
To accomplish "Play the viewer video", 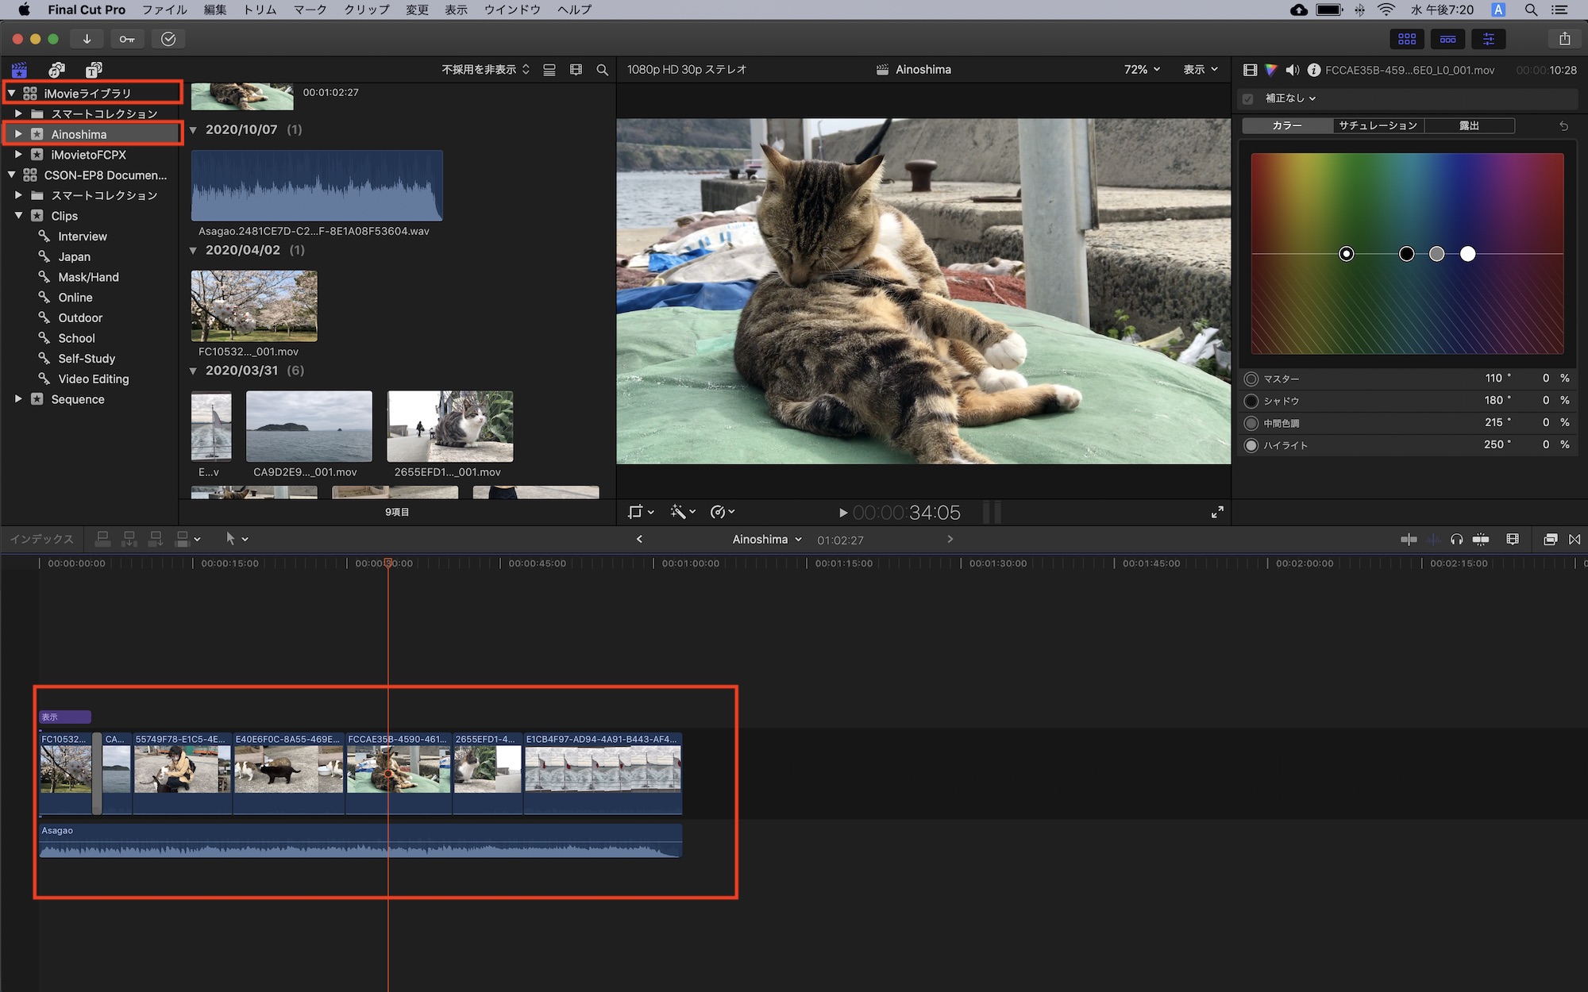I will tap(843, 513).
